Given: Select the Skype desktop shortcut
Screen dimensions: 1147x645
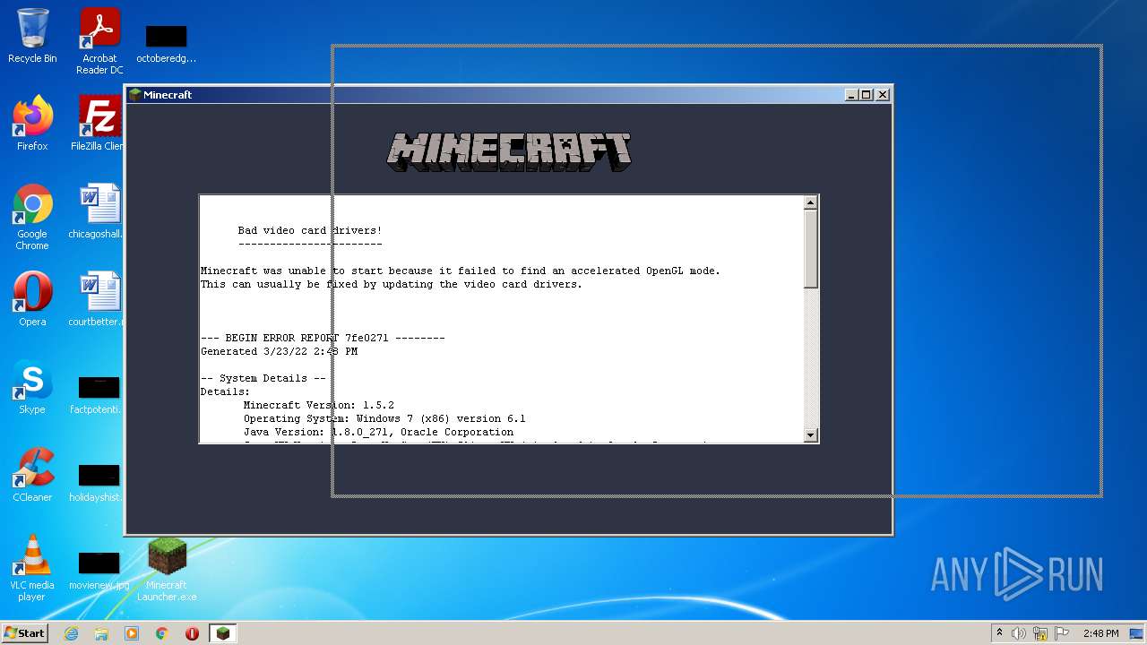Looking at the screenshot, I should click(x=32, y=387).
